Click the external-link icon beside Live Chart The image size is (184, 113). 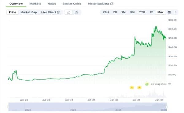pos(58,12)
